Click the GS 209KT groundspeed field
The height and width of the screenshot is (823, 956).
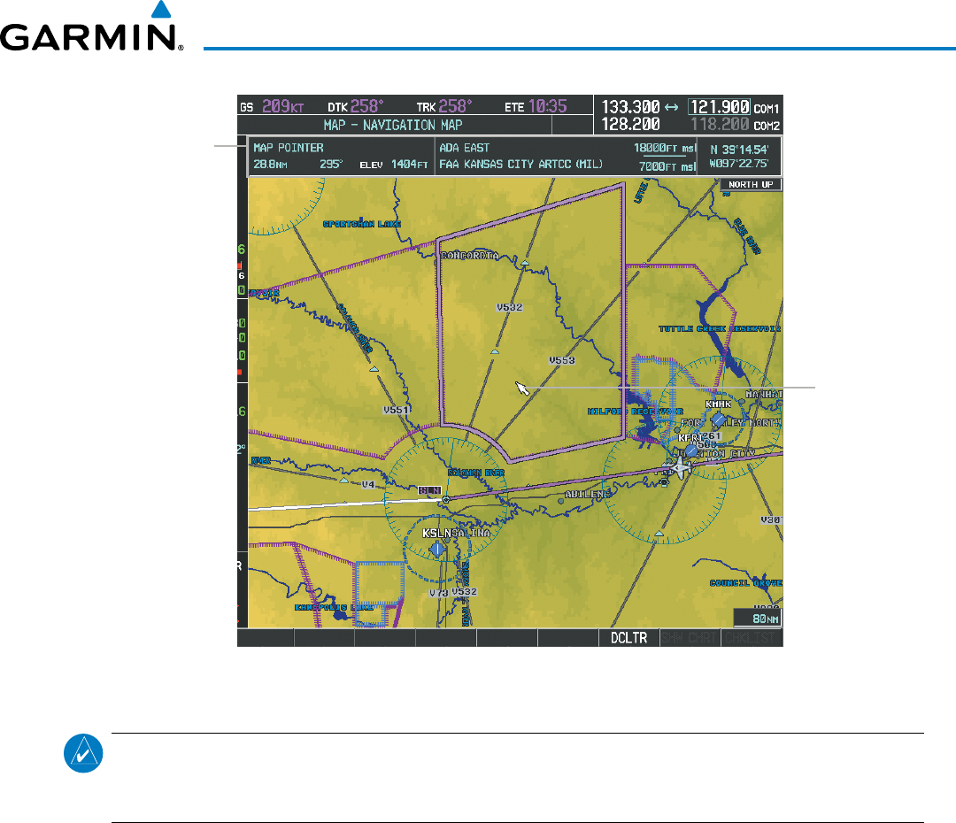tap(272, 106)
